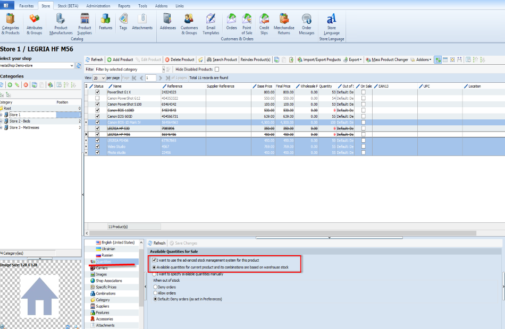Open Merchandise Returns

pos(284,24)
